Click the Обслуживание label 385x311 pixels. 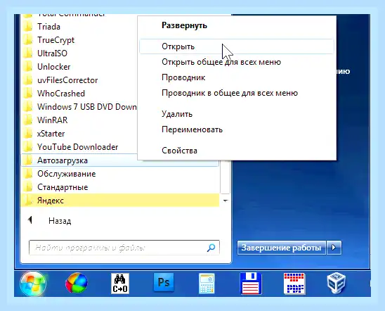click(x=67, y=174)
